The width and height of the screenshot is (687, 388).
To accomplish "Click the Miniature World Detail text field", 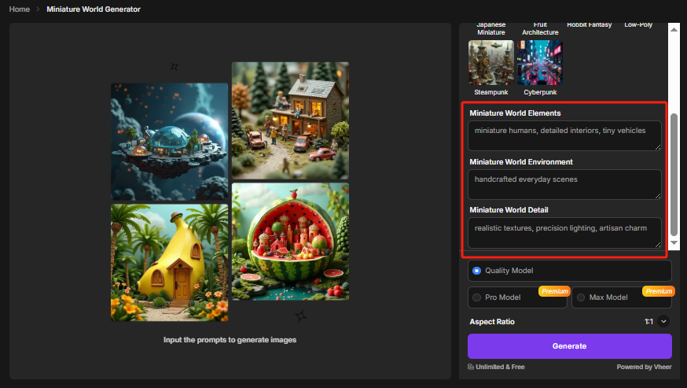I will click(x=564, y=233).
